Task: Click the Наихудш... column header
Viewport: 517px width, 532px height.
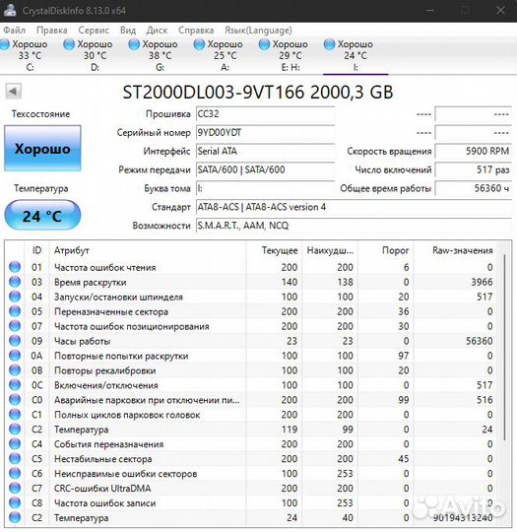Action: coord(330,250)
